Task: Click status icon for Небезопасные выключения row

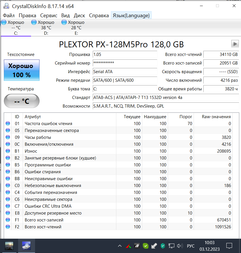Action: pos(8,185)
